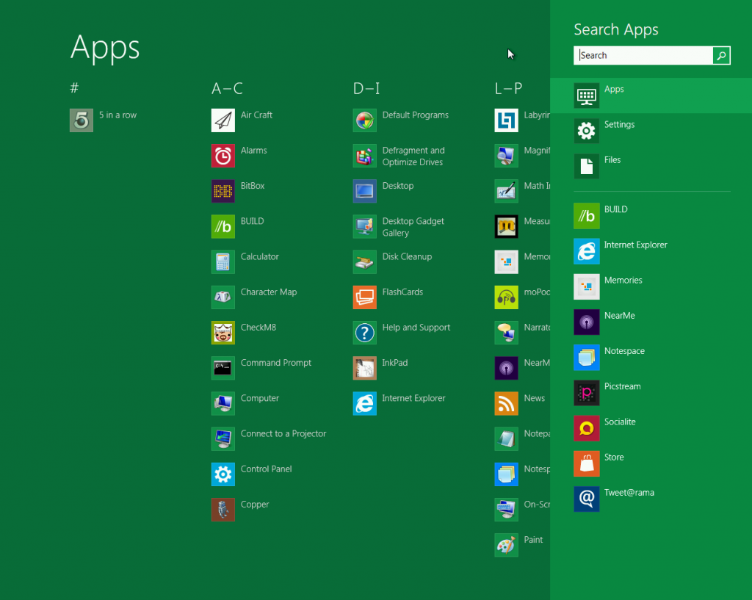Launch BUILD from the A–C apps column
The image size is (752, 600).
tap(223, 226)
